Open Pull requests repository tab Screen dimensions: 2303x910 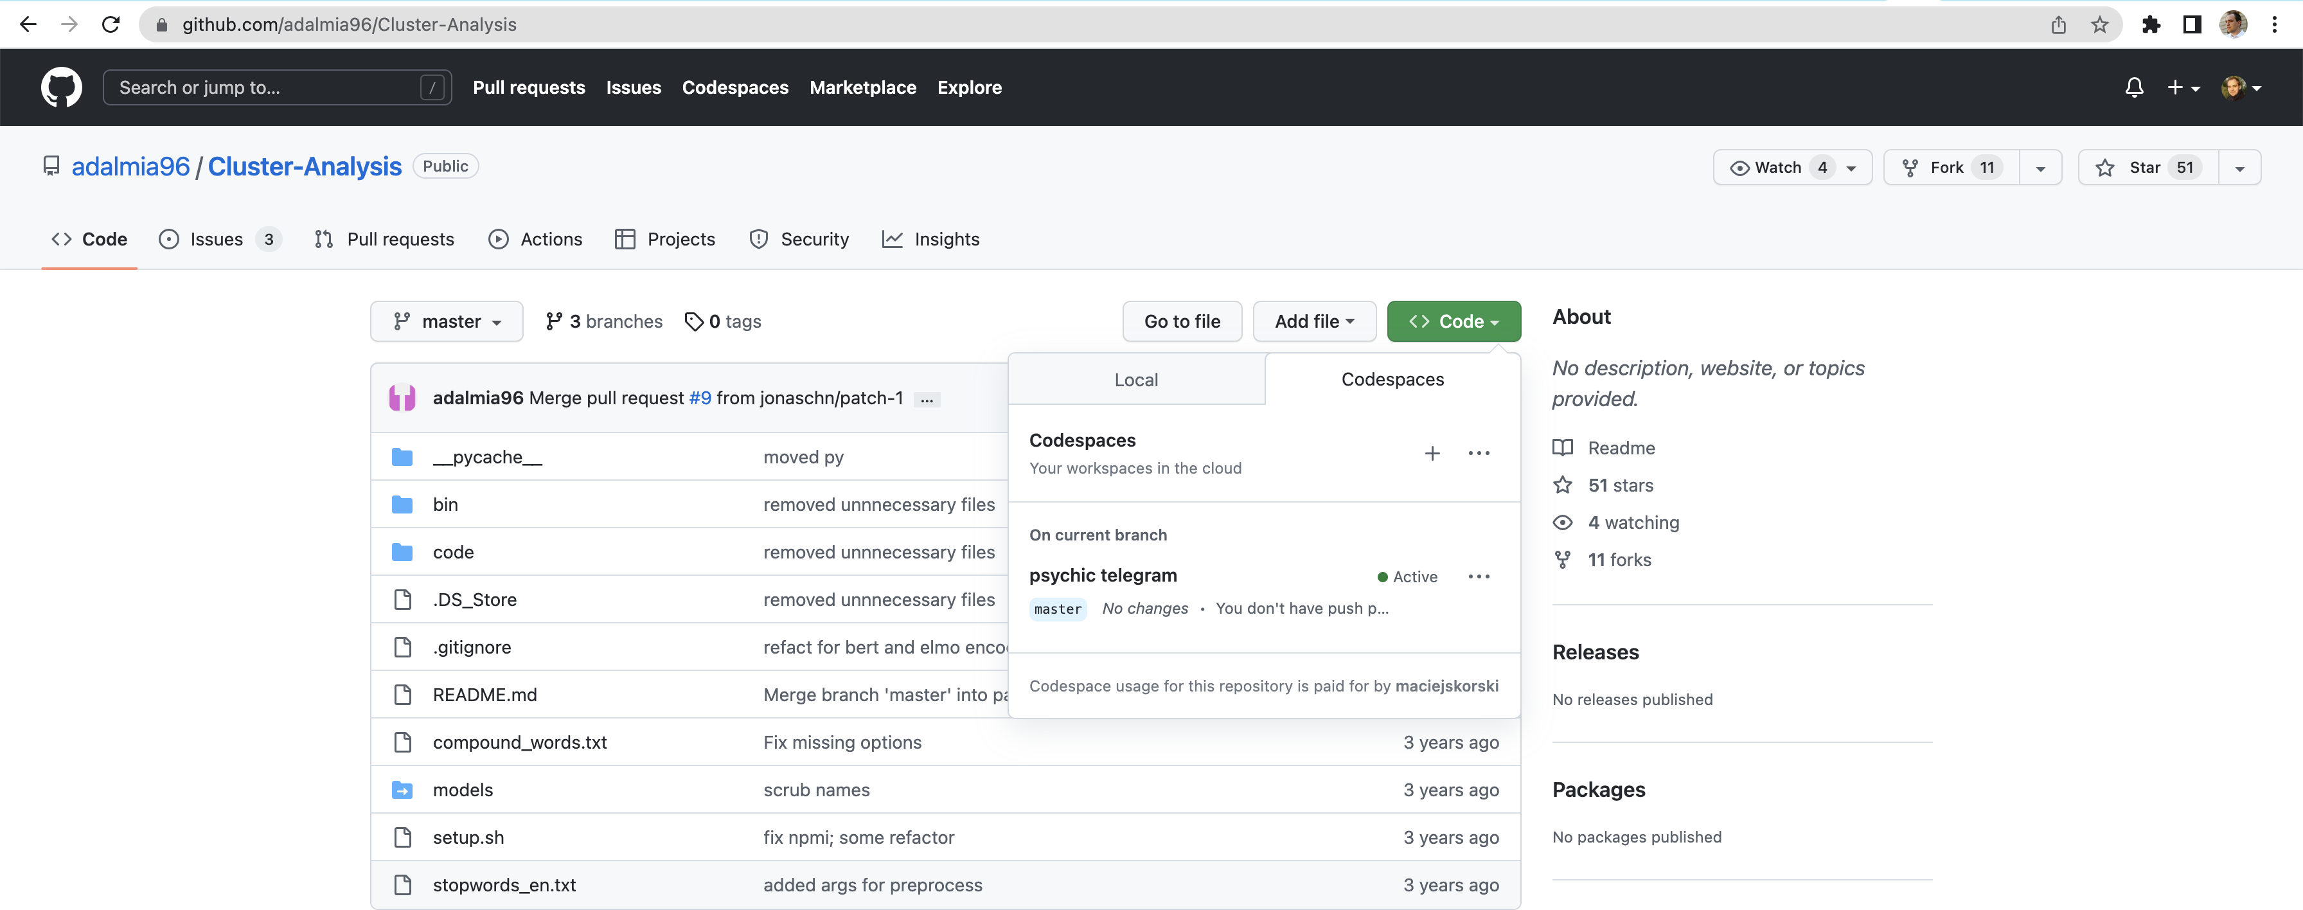click(384, 238)
